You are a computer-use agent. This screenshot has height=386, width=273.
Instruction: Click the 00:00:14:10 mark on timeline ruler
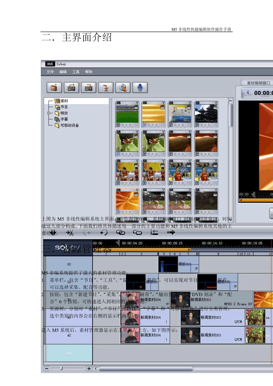point(212,243)
